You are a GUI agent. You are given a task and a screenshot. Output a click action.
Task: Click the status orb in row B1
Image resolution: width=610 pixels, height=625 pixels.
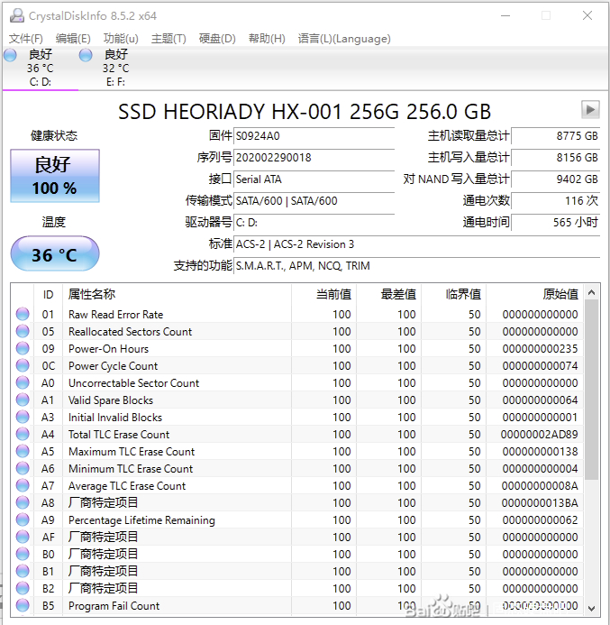(23, 571)
